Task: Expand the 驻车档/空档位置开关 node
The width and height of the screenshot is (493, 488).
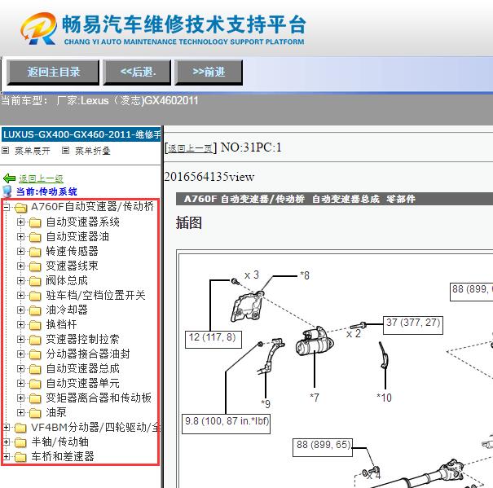Action: 20,295
